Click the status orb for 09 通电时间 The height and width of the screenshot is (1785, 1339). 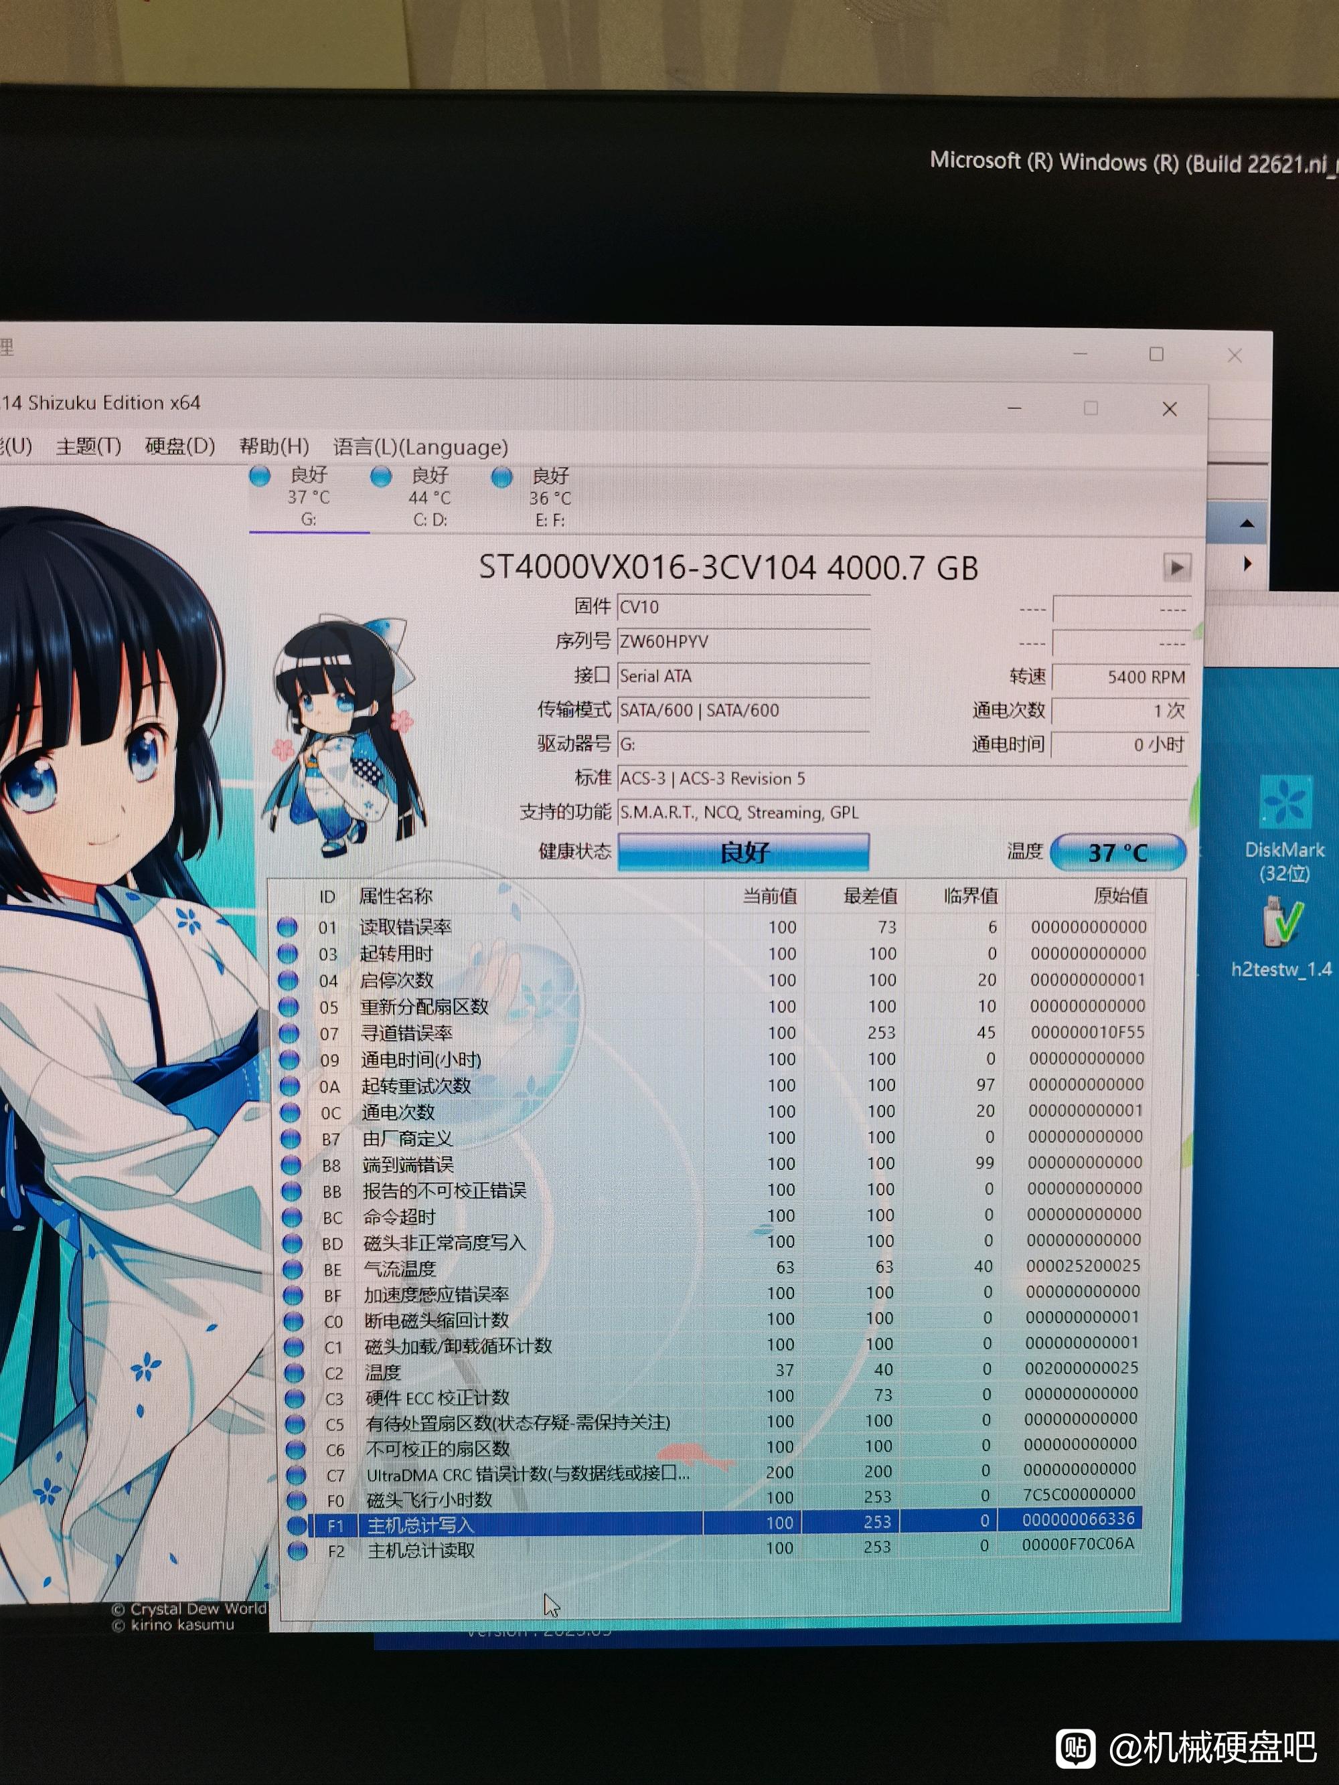(290, 1059)
